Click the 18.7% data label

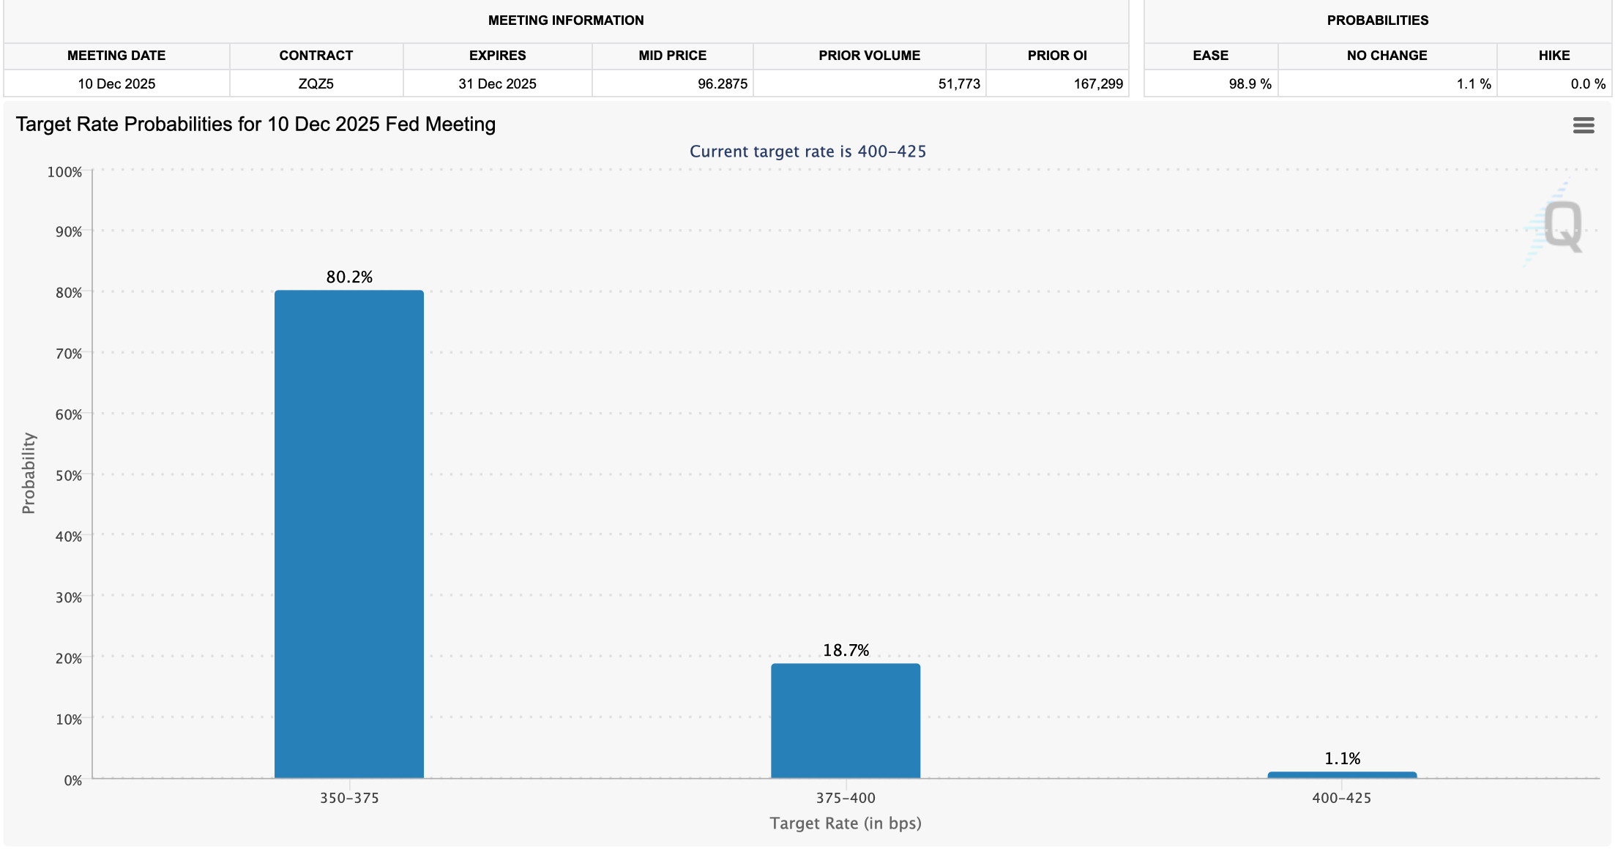(x=846, y=651)
